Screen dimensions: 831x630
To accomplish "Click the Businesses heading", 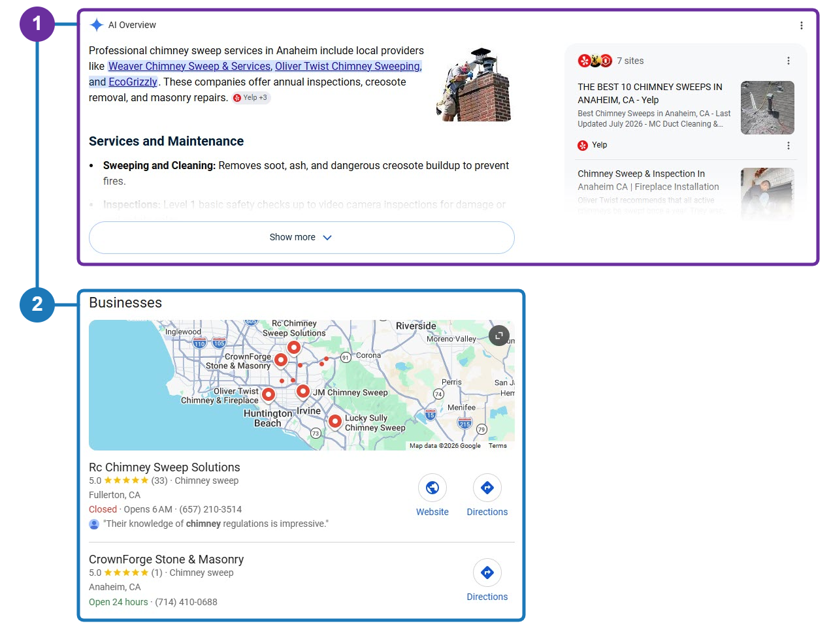I will click(x=125, y=303).
